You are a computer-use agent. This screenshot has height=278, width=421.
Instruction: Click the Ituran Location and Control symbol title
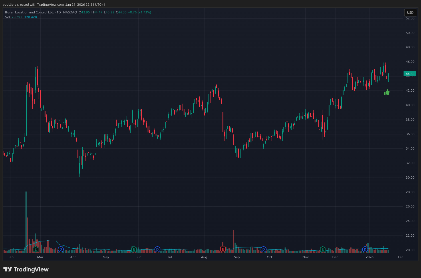point(29,12)
